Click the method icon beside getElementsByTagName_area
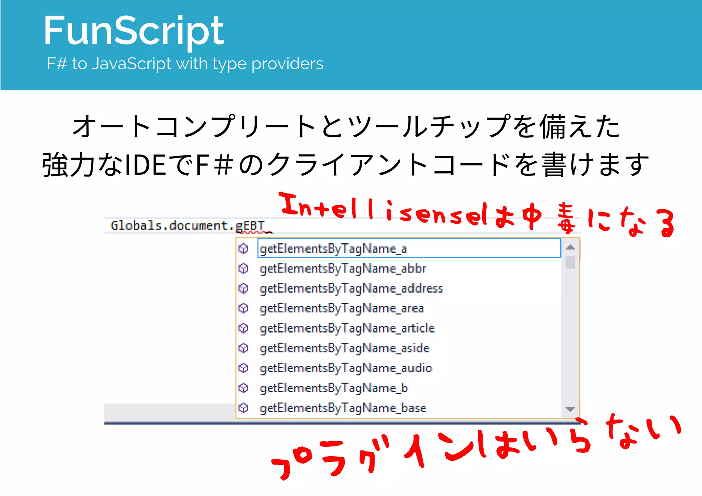The image size is (702, 496). click(243, 308)
